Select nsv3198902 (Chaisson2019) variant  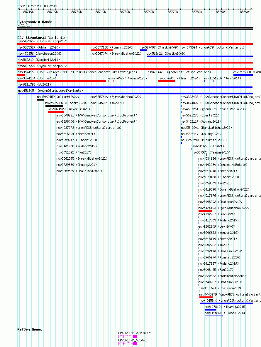[x=220, y=202]
